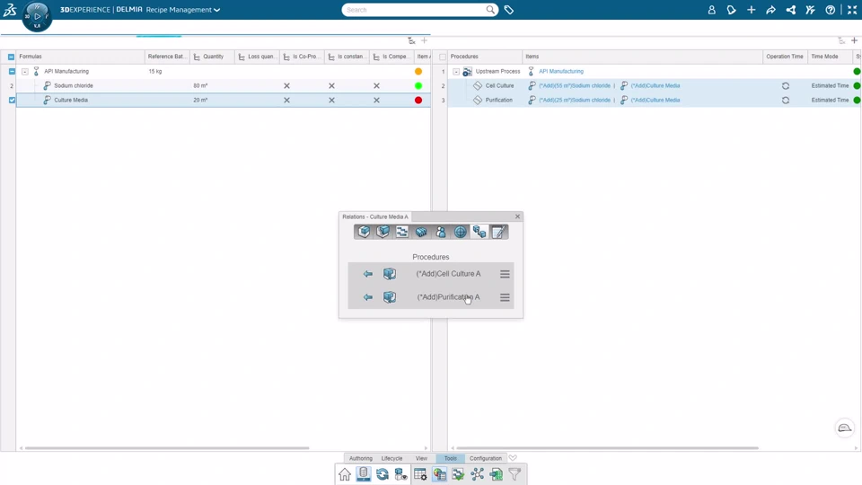
Task: Click the pie chart table icon in toolbar
Action: 439,474
